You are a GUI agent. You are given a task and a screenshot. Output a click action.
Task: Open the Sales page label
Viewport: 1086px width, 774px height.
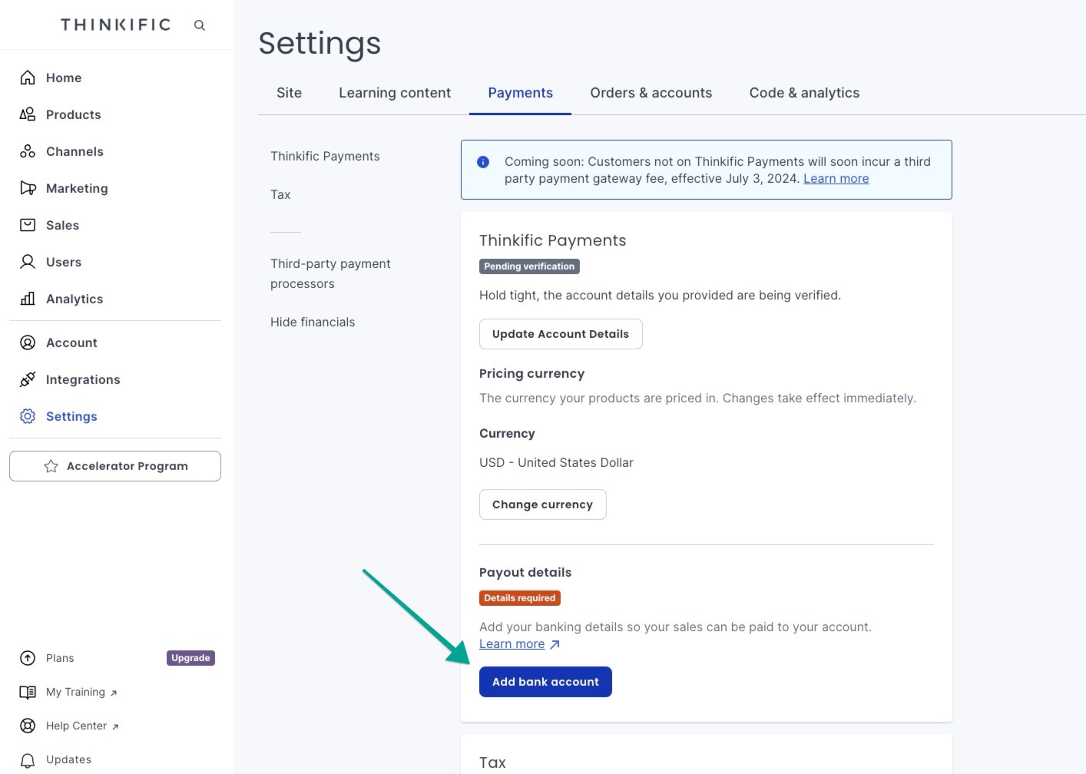62,225
